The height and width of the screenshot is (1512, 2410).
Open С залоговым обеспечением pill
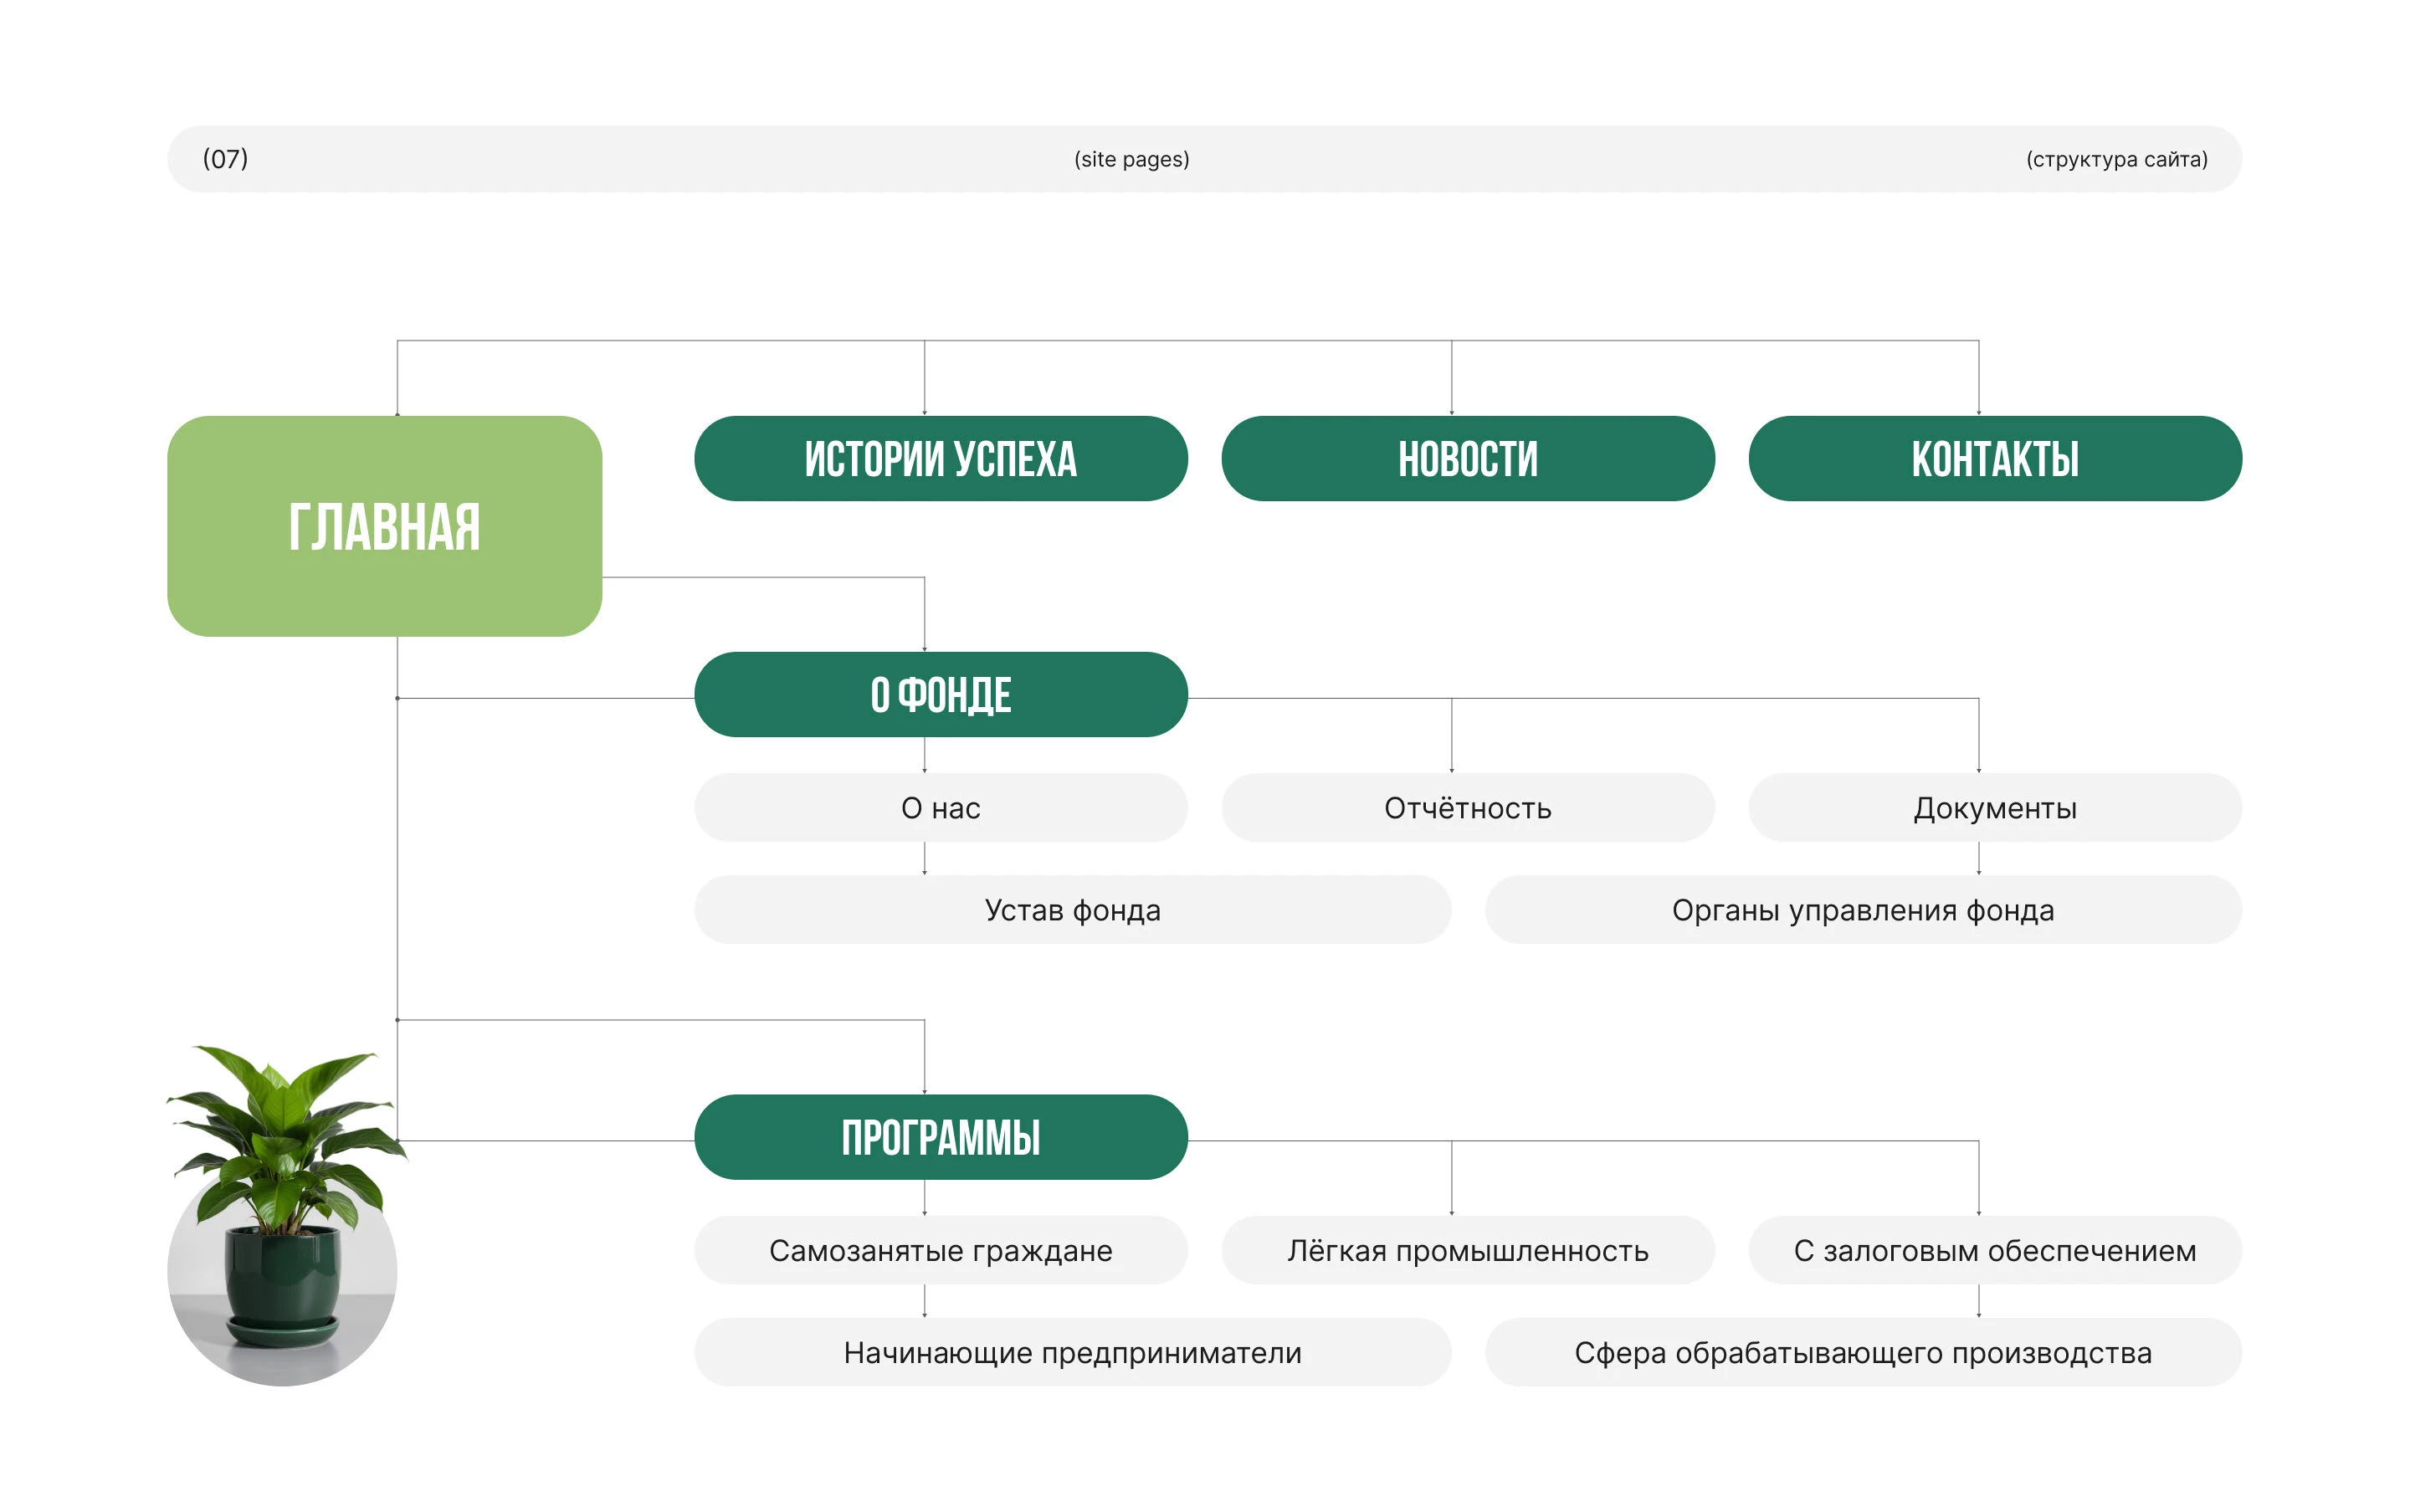tap(1994, 1250)
